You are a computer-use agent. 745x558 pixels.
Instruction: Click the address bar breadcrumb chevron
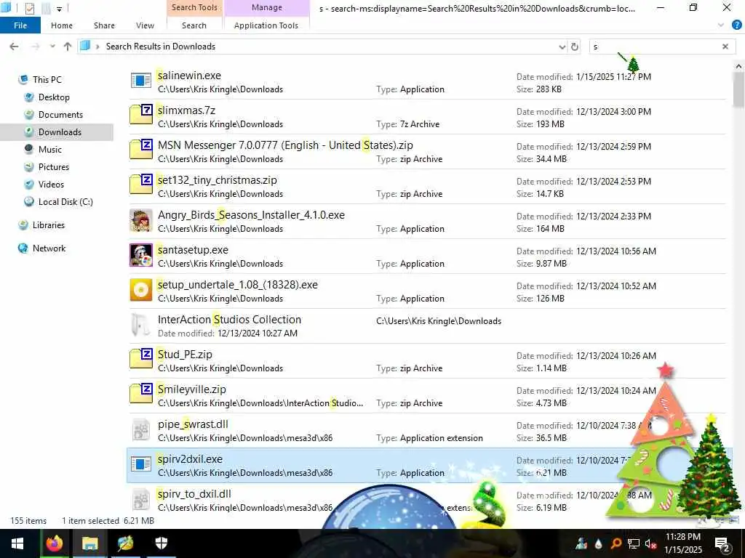[x=97, y=46]
